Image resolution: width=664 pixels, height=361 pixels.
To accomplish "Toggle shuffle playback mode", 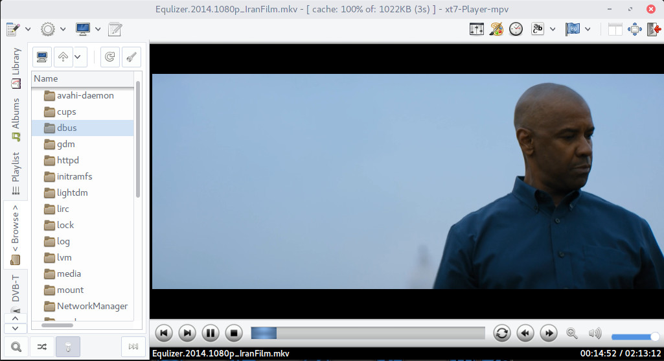I will pos(42,347).
